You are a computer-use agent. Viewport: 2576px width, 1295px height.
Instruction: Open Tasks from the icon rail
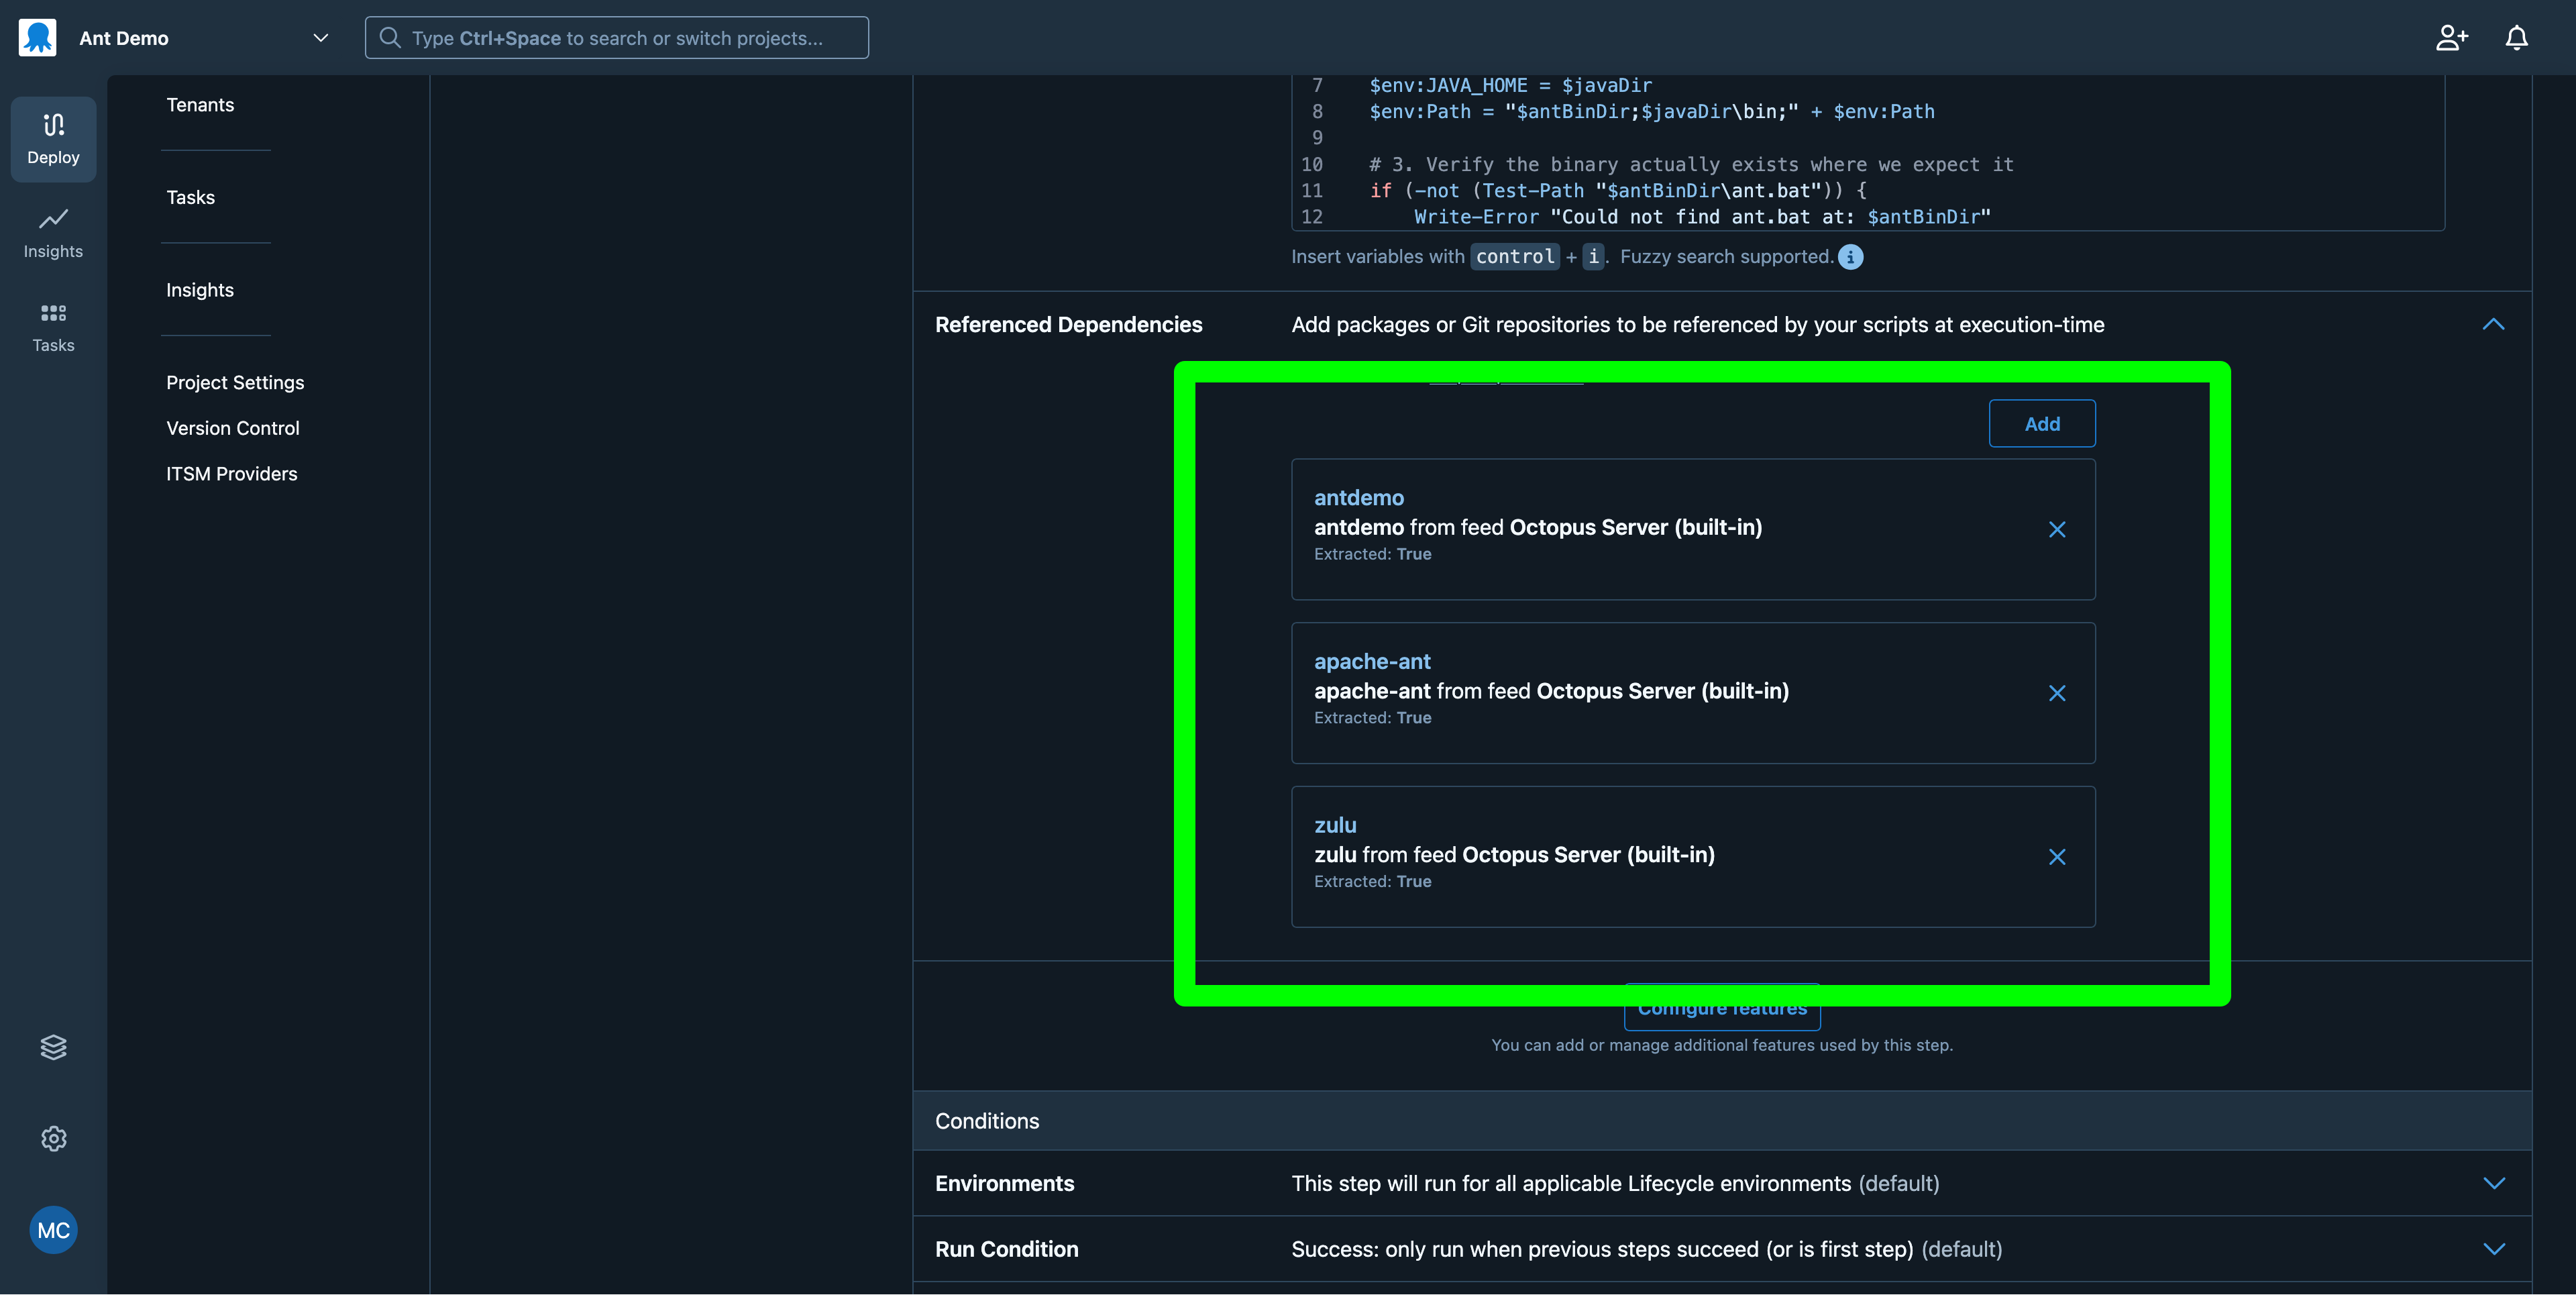pyautogui.click(x=53, y=327)
